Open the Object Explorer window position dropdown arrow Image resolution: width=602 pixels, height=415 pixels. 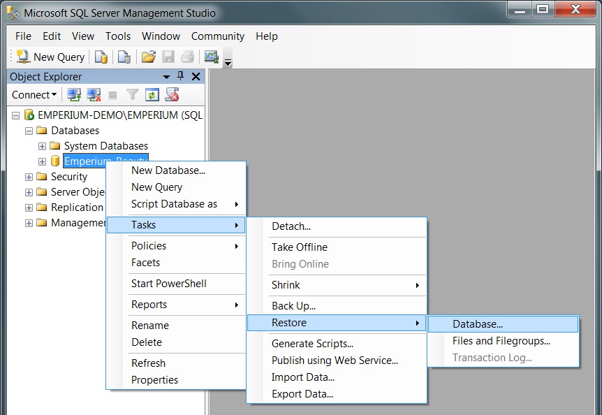166,77
